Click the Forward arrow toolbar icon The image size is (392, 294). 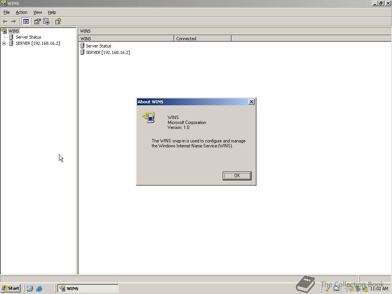click(x=14, y=21)
